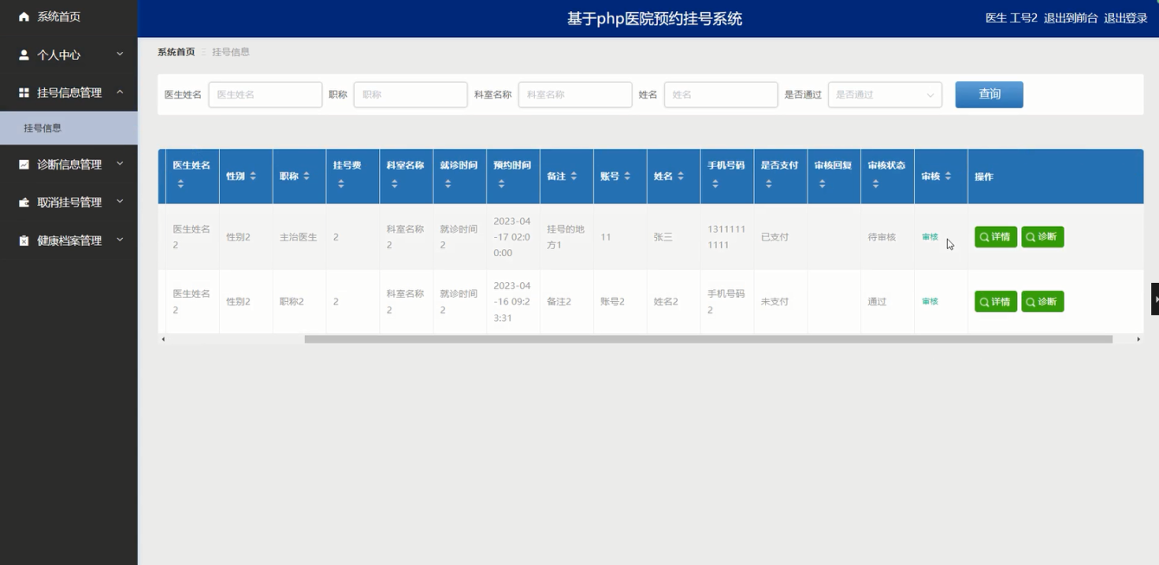Open 诊断 for 张三 row

pos(1042,237)
